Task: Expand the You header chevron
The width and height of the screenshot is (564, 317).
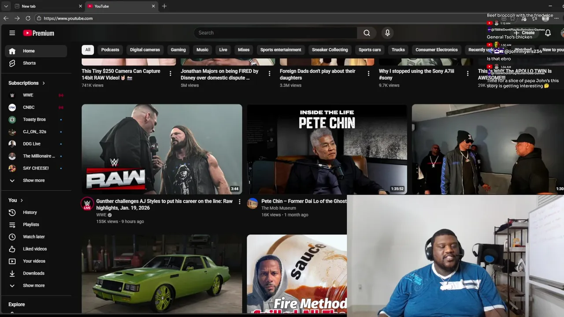Action: tap(22, 200)
